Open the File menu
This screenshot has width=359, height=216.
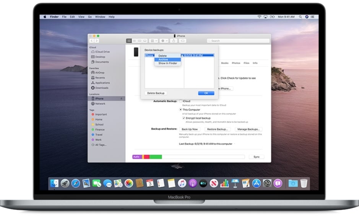(64, 17)
